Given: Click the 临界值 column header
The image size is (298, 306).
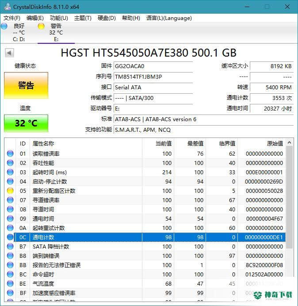Looking at the screenshot, I should pyautogui.click(x=222, y=144).
